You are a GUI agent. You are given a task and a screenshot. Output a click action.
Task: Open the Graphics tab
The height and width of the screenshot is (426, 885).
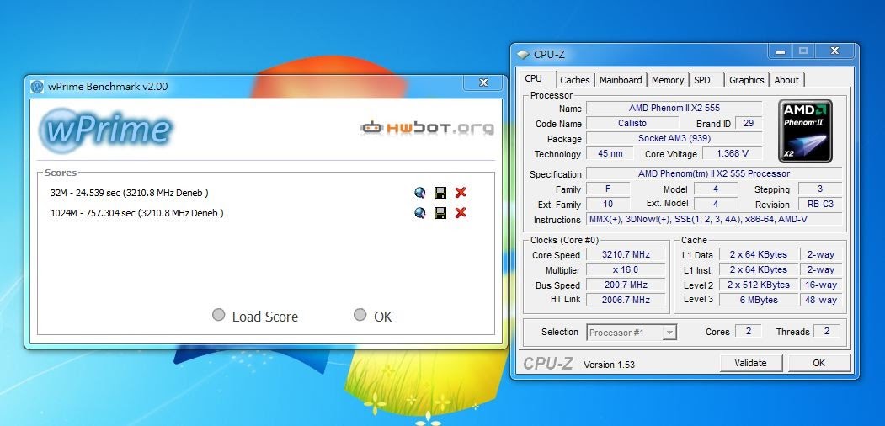tap(746, 80)
